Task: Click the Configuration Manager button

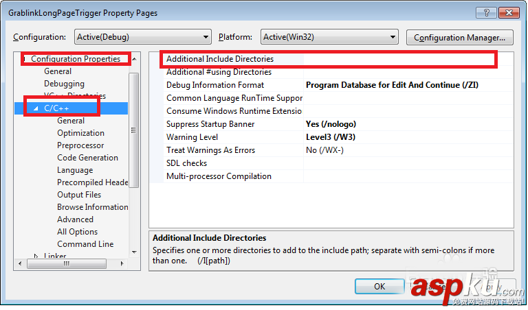Action: point(460,37)
